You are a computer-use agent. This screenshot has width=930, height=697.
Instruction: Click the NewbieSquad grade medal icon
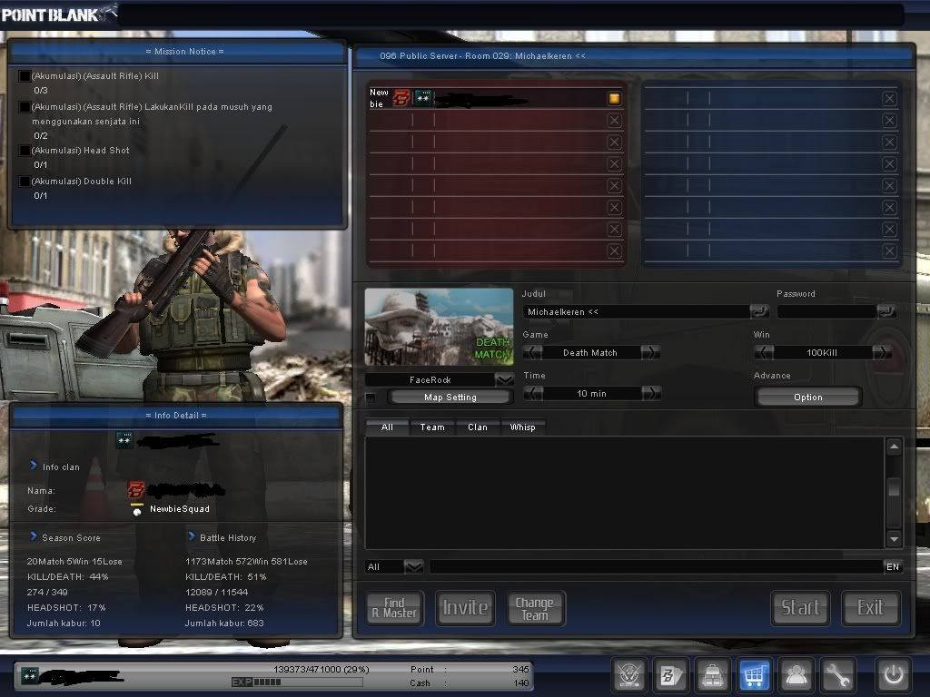[137, 510]
